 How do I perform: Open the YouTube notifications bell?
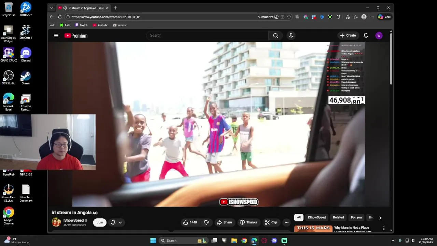[x=366, y=36]
